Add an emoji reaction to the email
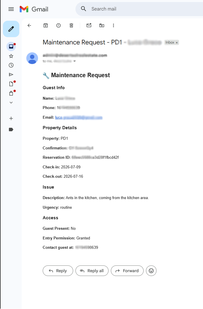The width and height of the screenshot is (203, 309). tap(151, 271)
